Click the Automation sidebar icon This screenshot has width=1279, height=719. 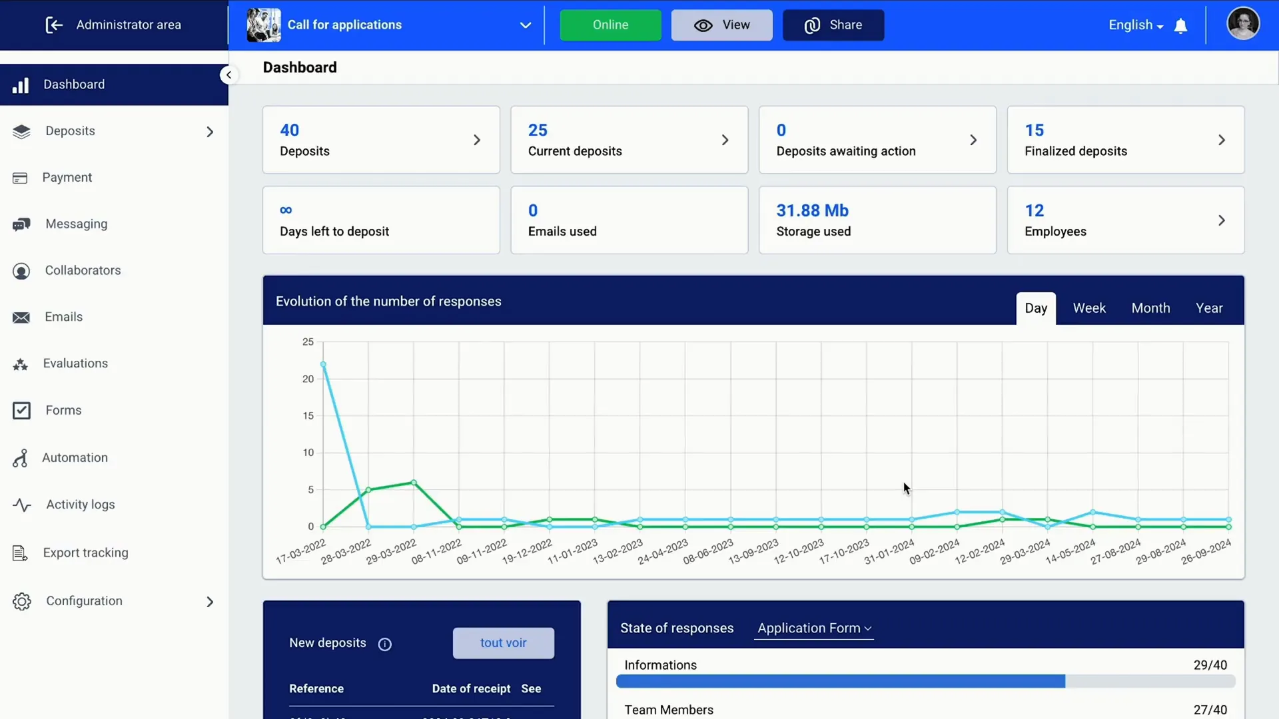(x=21, y=457)
